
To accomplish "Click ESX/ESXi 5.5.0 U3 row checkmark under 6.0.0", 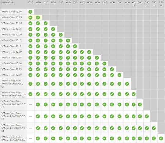I will click(140, 104).
